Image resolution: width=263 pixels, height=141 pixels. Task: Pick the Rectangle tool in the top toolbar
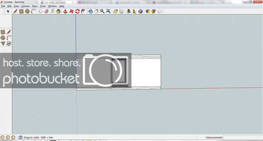tap(21, 11)
